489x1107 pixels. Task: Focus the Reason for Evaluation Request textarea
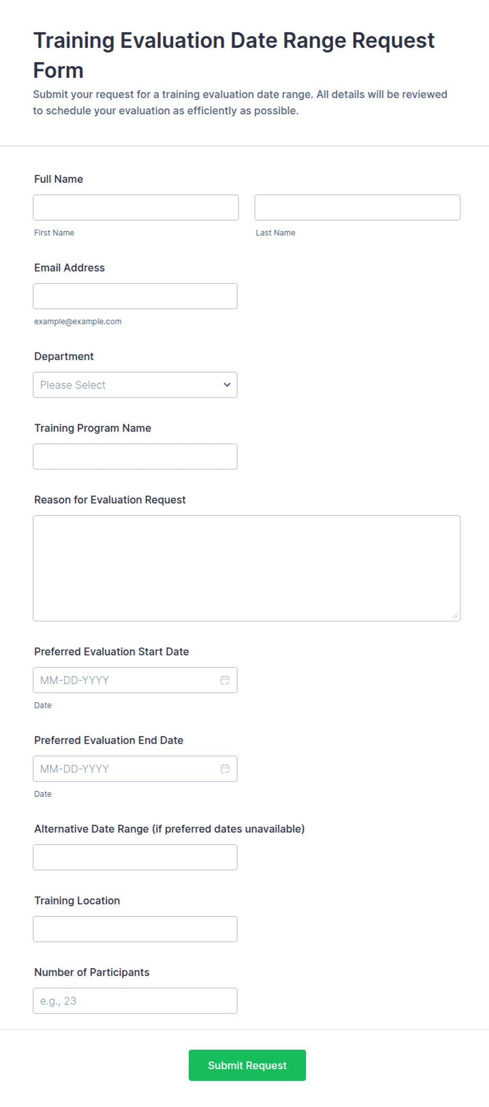tap(247, 568)
